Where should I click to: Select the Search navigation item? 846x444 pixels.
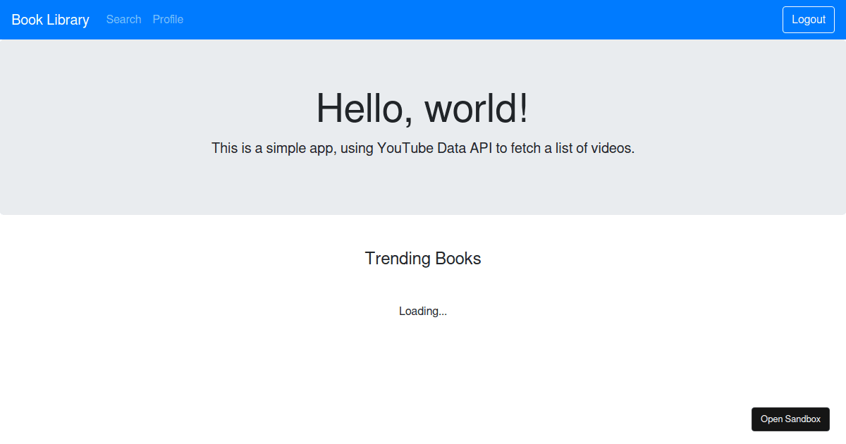point(123,20)
